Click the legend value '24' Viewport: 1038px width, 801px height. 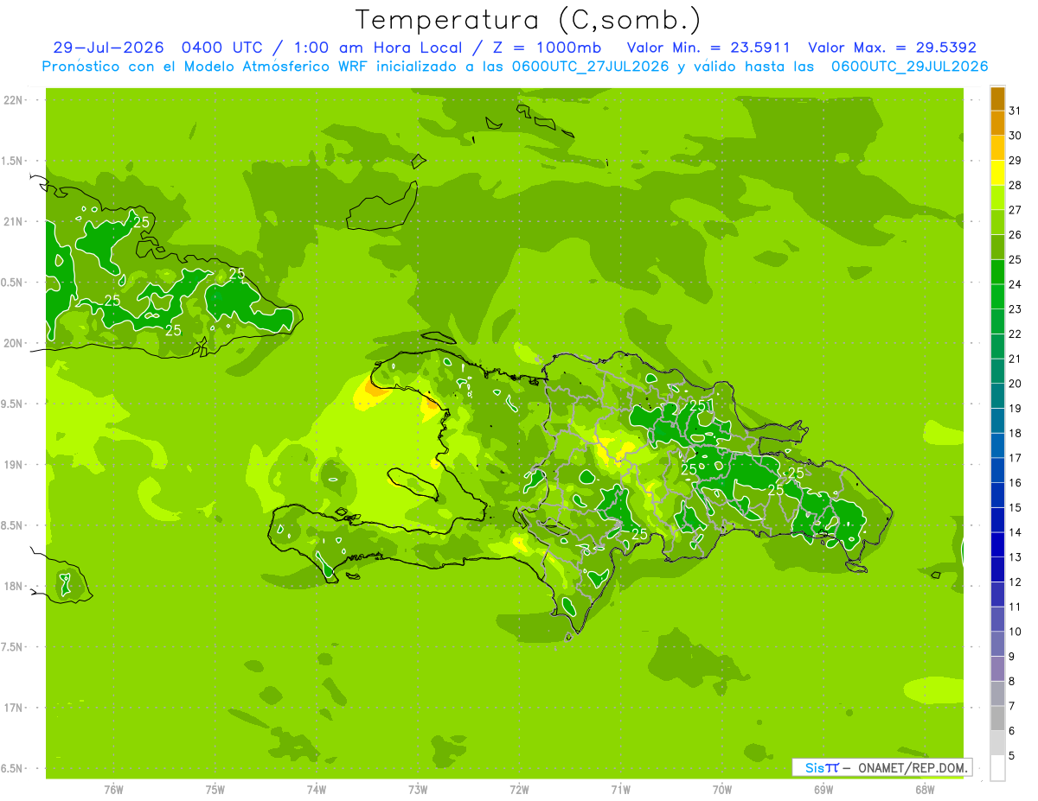click(x=1015, y=284)
